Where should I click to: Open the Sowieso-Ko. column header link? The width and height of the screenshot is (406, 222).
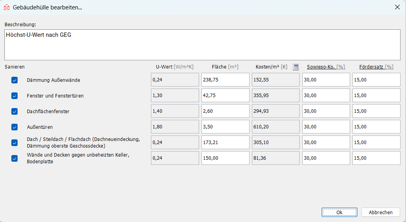[x=320, y=67]
